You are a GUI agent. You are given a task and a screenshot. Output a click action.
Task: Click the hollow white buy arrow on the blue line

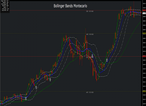pos(26,98)
